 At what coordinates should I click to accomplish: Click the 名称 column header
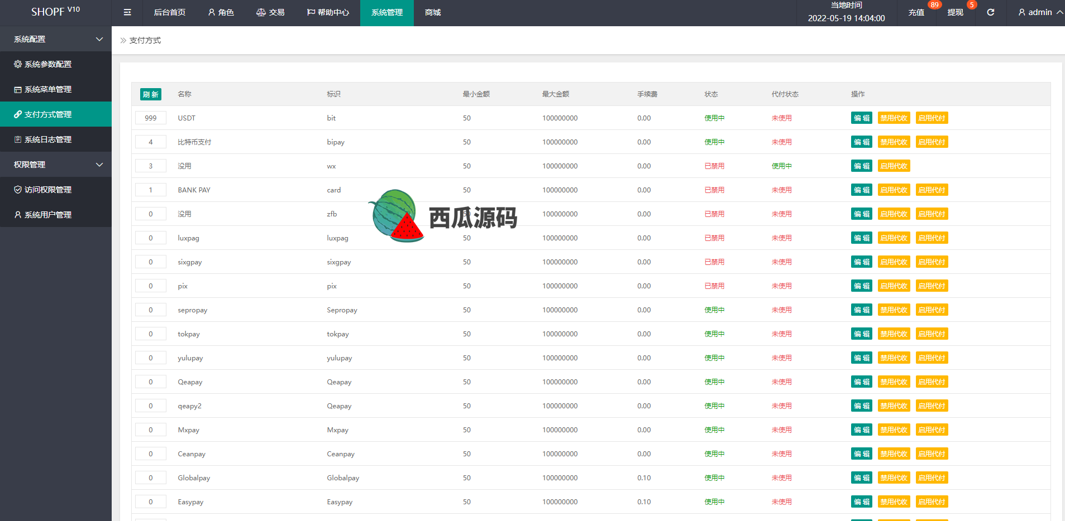185,94
